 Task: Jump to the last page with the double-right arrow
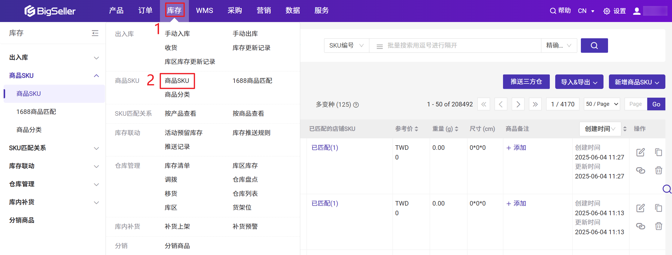(x=535, y=104)
